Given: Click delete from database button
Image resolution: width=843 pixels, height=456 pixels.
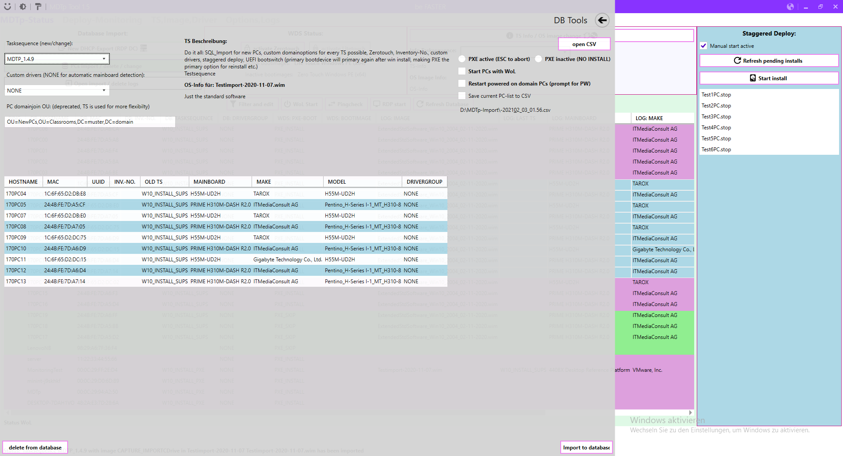Looking at the screenshot, I should point(35,447).
